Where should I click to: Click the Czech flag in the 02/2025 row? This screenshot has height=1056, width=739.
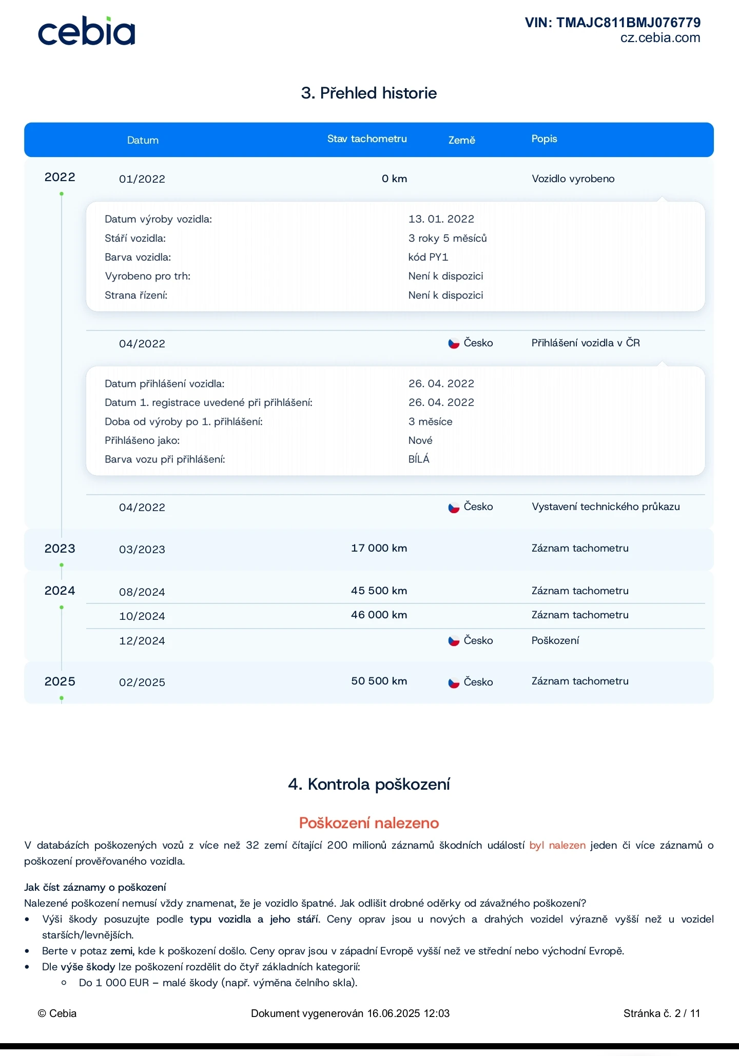pyautogui.click(x=454, y=682)
